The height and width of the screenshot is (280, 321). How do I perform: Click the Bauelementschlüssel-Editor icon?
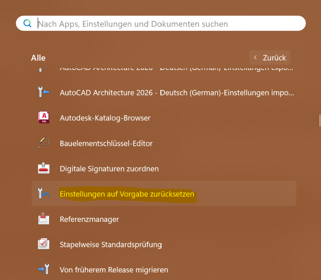point(43,143)
